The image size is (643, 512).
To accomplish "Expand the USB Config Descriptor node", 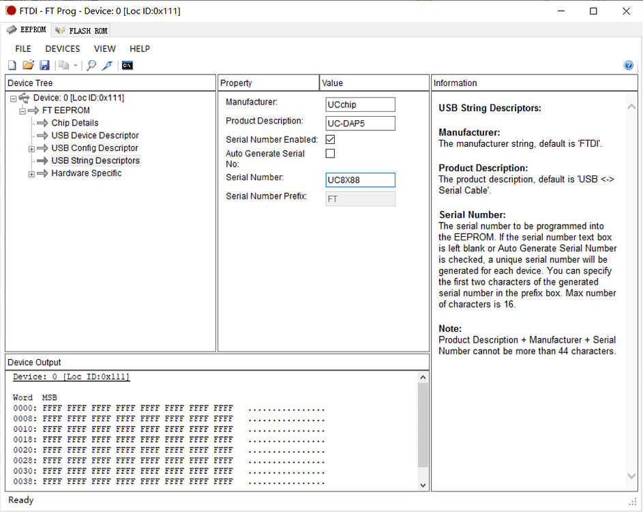I will (31, 149).
